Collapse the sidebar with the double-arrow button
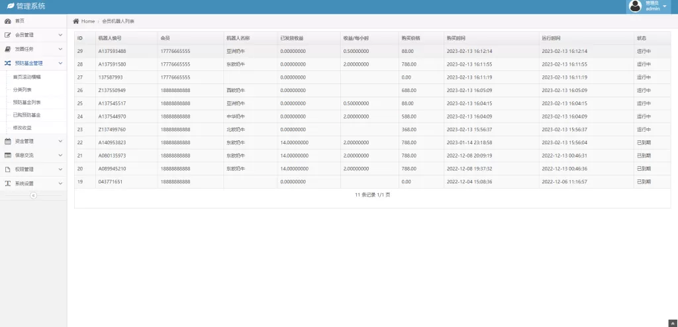678x327 pixels. (33, 195)
